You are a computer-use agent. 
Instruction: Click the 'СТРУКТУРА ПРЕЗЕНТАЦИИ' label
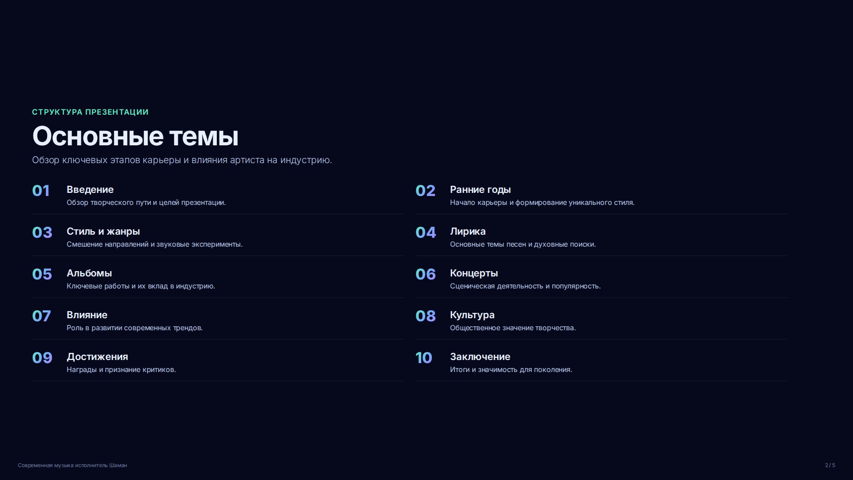(x=90, y=112)
